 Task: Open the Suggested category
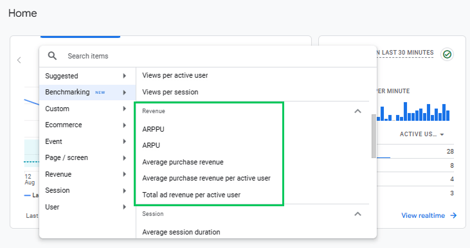point(87,76)
